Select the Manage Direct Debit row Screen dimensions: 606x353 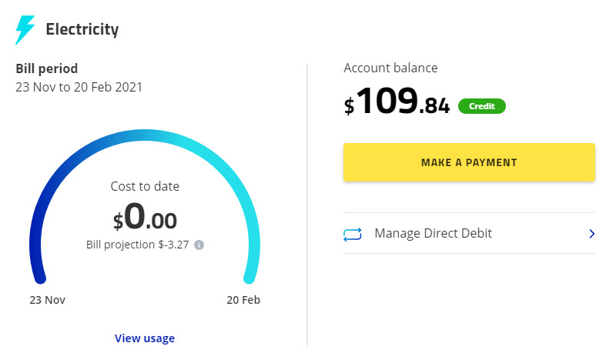click(x=469, y=233)
